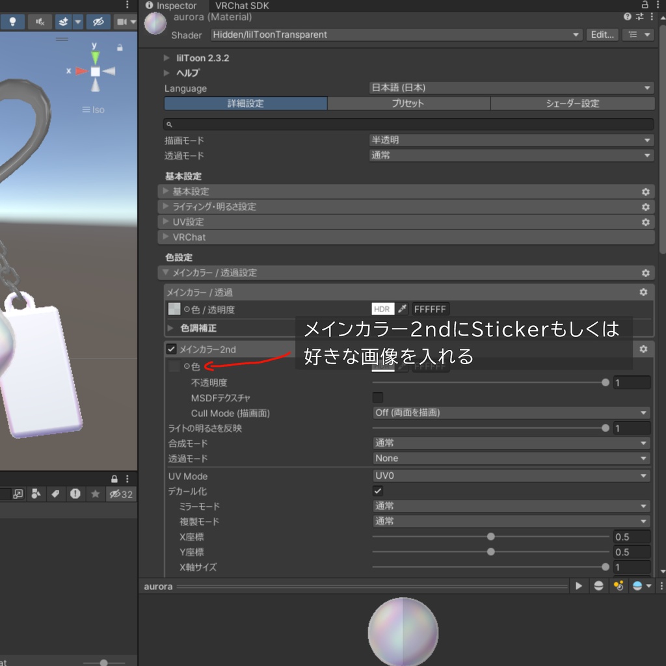This screenshot has width=666, height=666.
Task: Click the property search field
Action: [408, 124]
